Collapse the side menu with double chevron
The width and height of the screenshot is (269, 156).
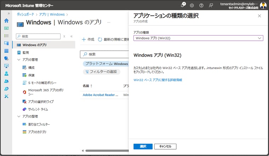tap(71, 36)
